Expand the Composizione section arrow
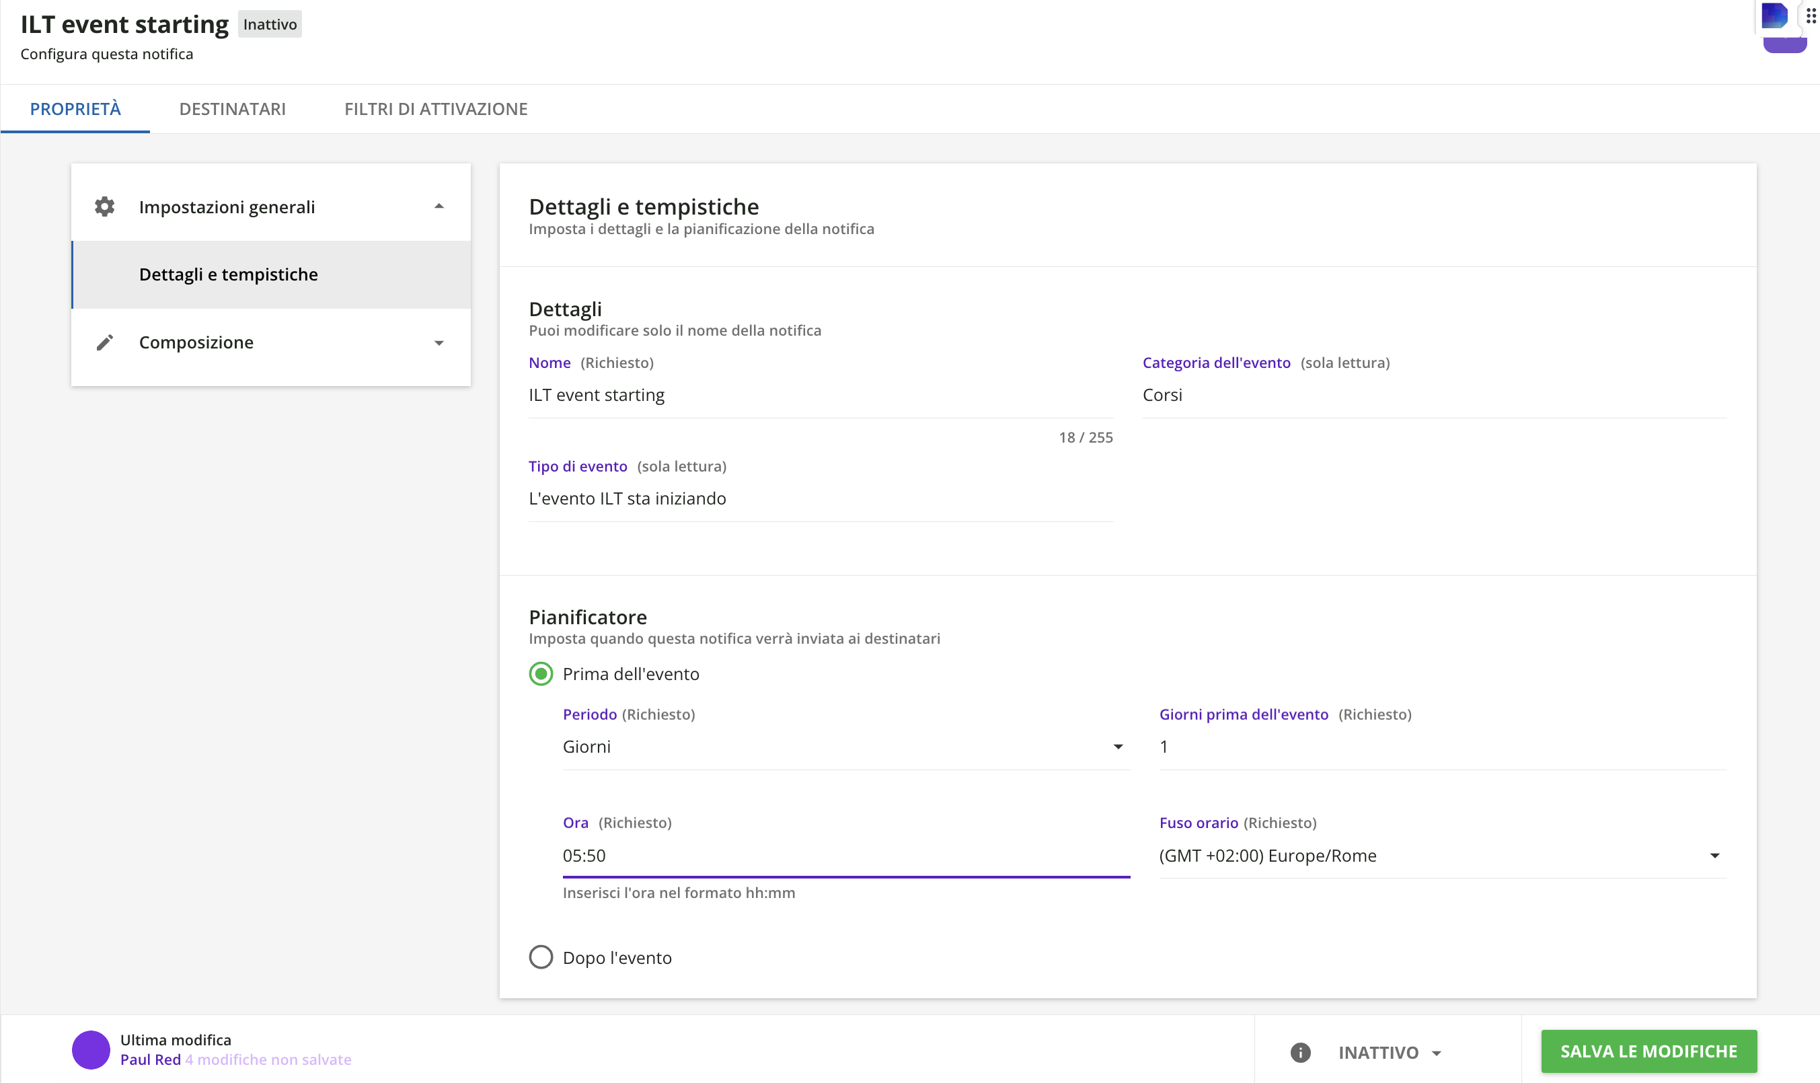 pyautogui.click(x=439, y=343)
